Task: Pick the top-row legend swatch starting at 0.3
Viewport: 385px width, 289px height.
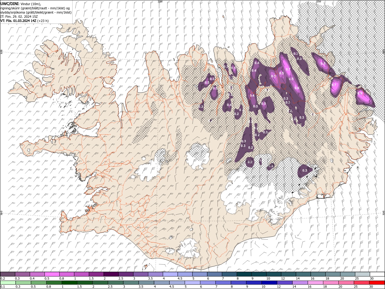Action: click(22, 274)
